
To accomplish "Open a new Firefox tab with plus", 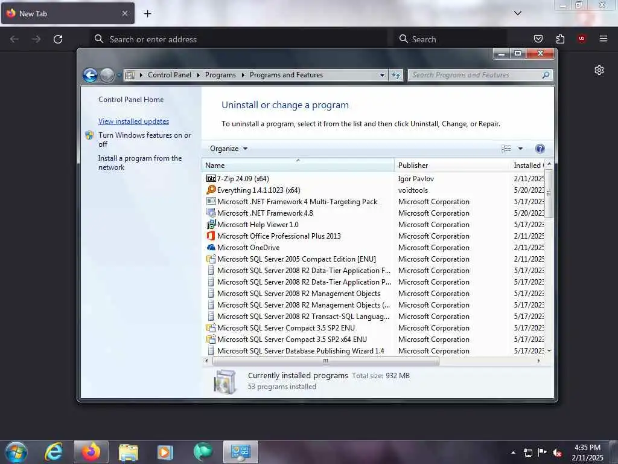I will click(147, 14).
